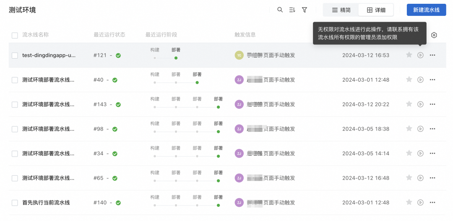The width and height of the screenshot is (453, 221).
Task: Open more actions for run #40 row
Action: [432, 80]
